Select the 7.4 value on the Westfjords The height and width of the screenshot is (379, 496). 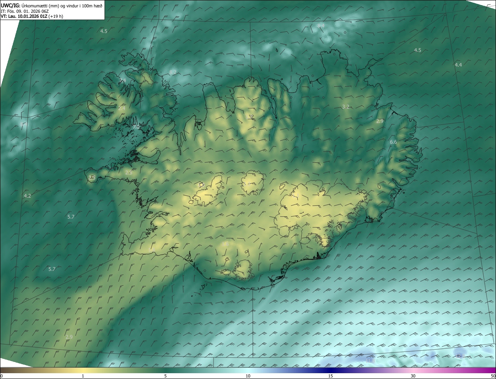point(122,80)
